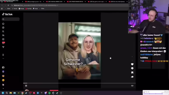169x95 pixels.
Task: Open comments with the speech bubble icon
Action: (x=132, y=68)
